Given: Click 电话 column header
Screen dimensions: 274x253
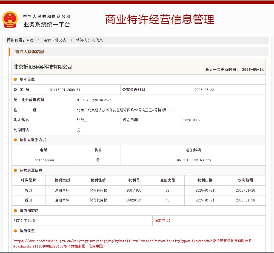Looking at the screenshot, I should [44, 150].
